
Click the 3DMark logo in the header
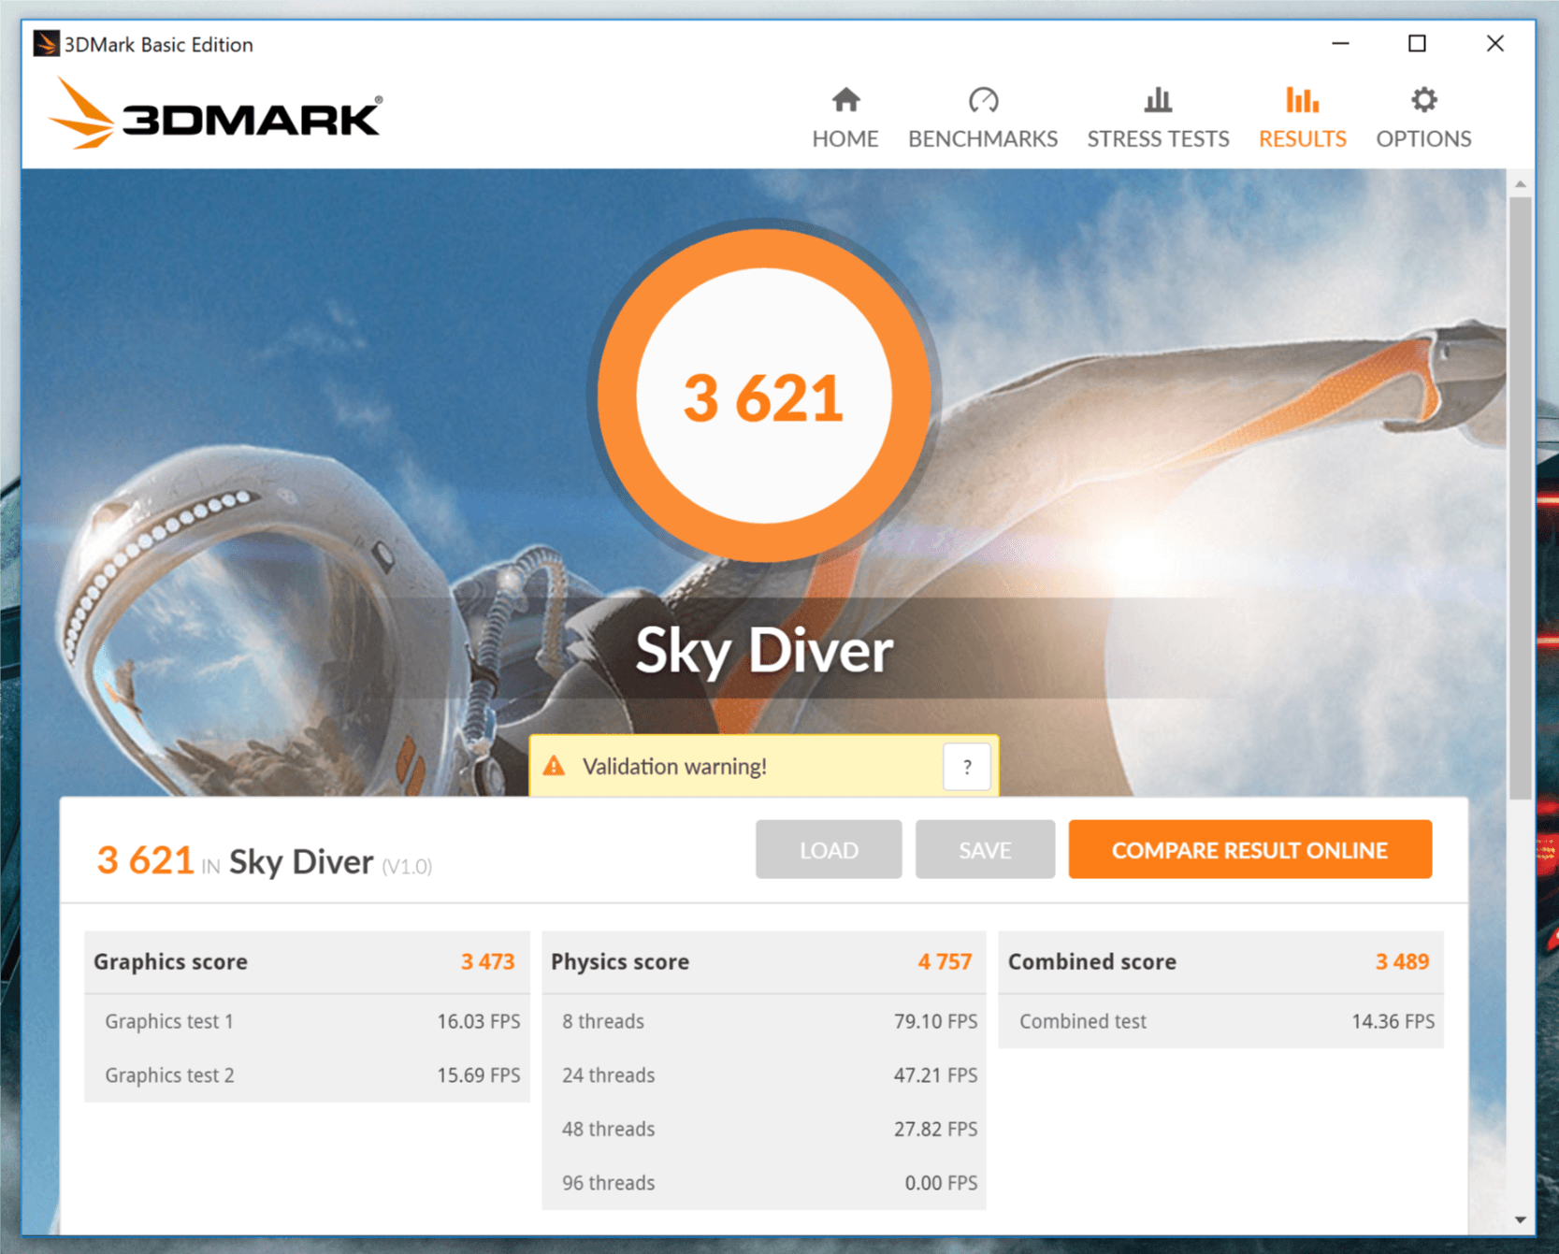click(x=215, y=115)
